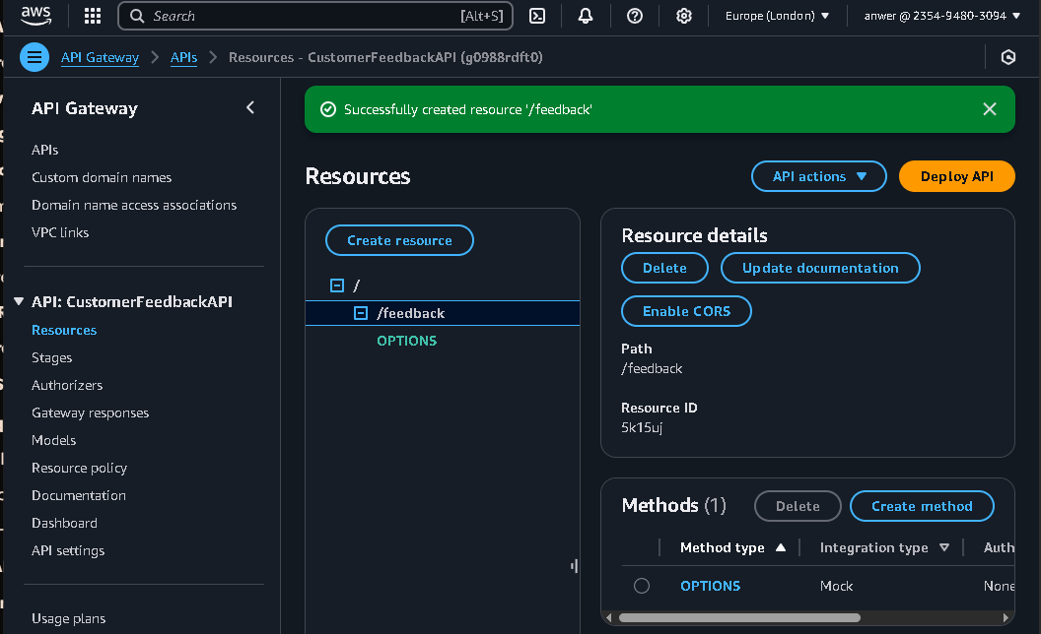This screenshot has height=634, width=1041.
Task: Open the help question mark icon
Action: (x=635, y=16)
